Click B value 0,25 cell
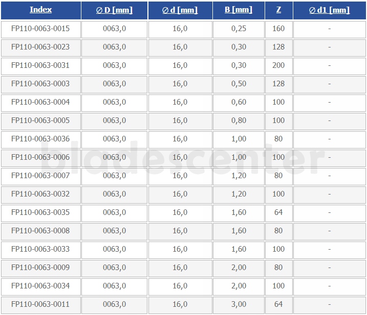This screenshot has height=315, width=367. click(239, 30)
